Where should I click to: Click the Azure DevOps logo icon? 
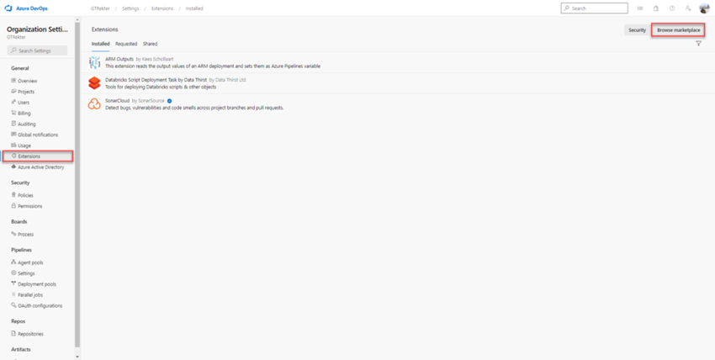click(8, 8)
